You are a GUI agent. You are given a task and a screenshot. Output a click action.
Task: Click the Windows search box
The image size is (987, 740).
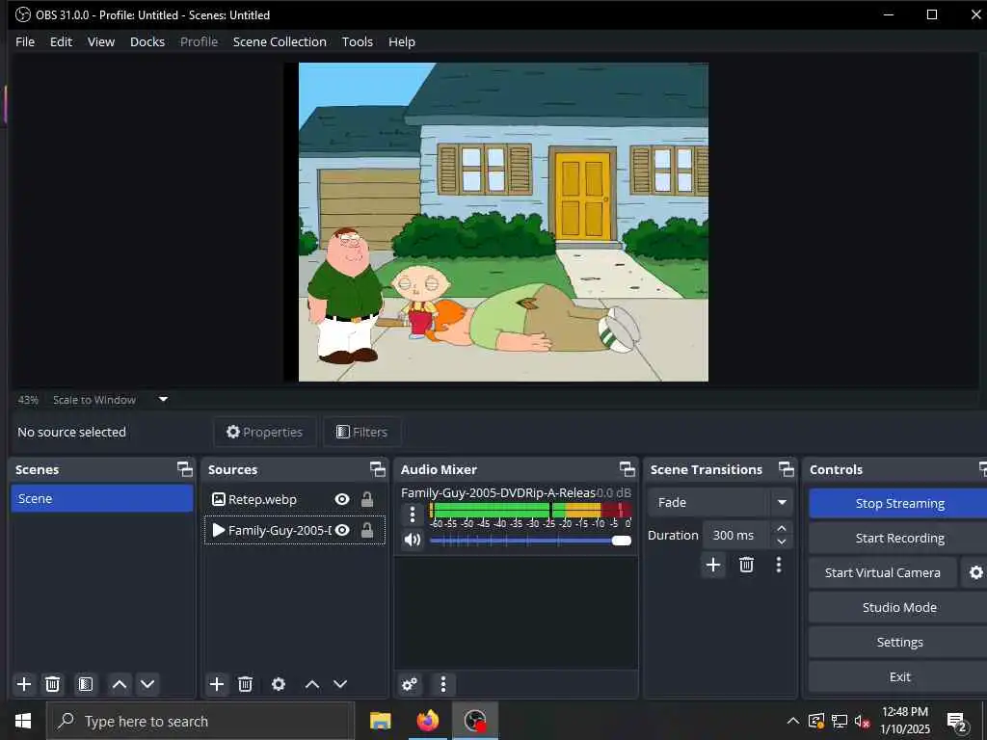[x=200, y=721]
